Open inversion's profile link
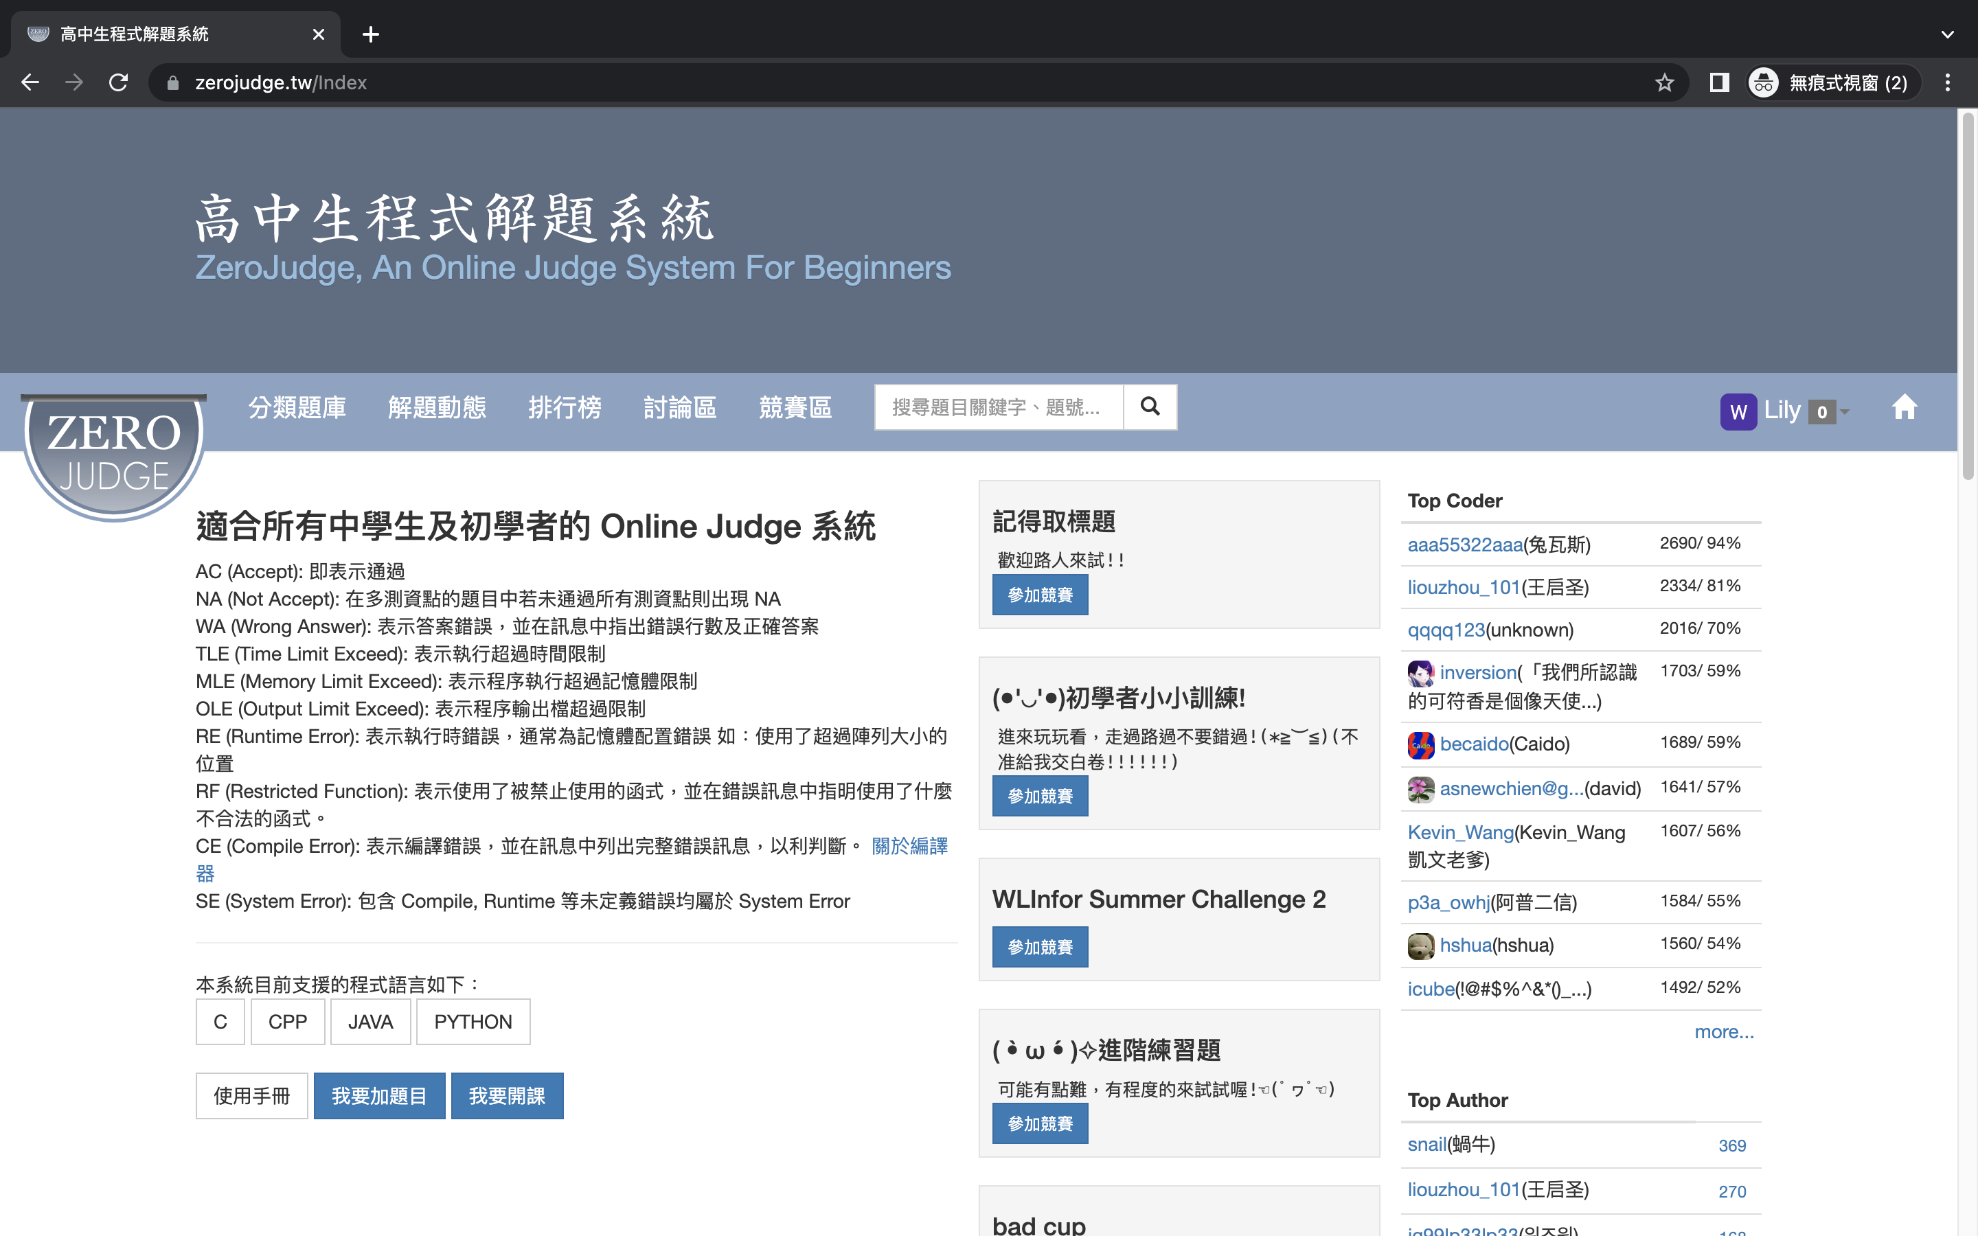The height and width of the screenshot is (1236, 1978). click(x=1478, y=673)
